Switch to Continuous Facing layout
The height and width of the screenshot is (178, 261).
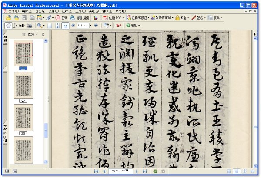click(244, 171)
